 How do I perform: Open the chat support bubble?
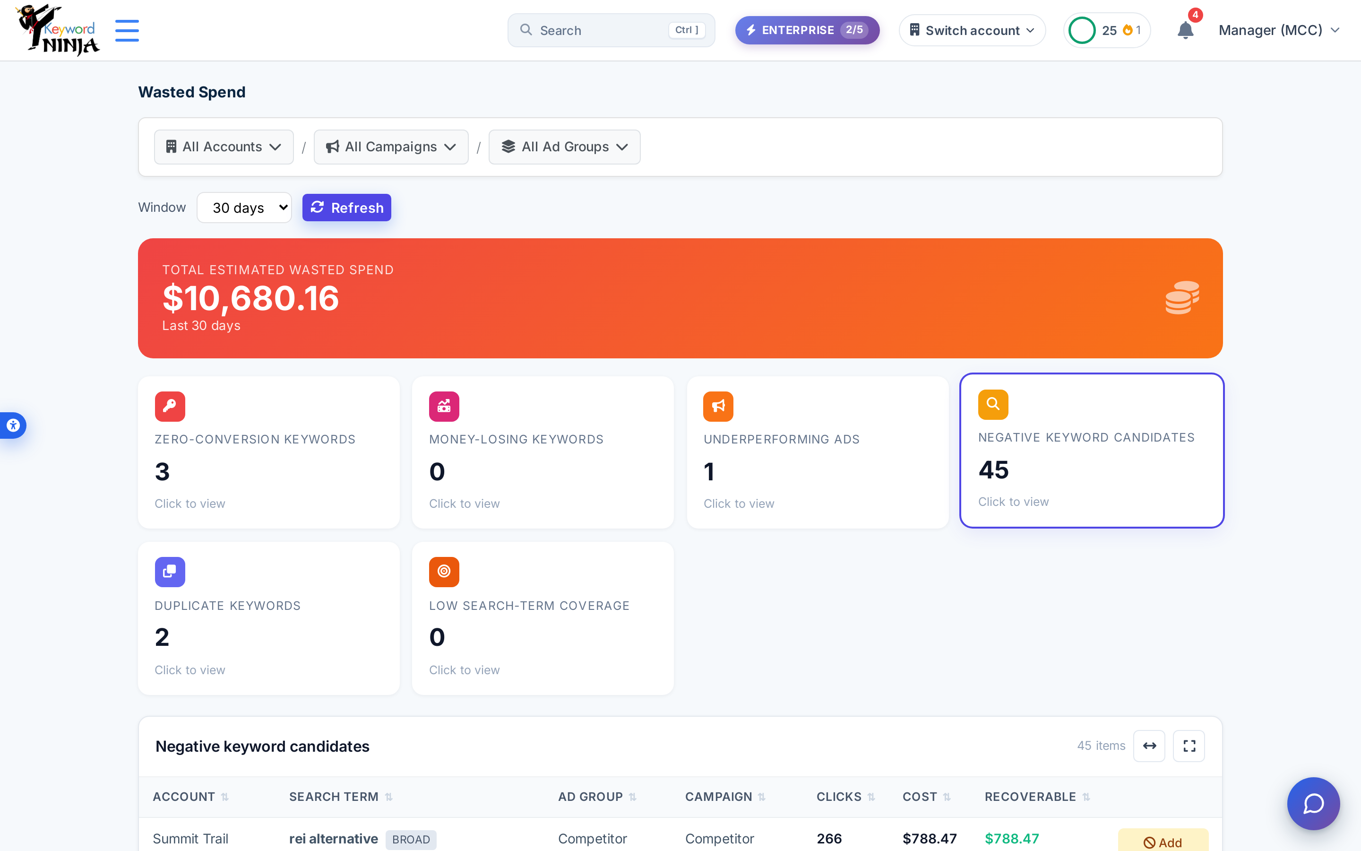click(1313, 803)
